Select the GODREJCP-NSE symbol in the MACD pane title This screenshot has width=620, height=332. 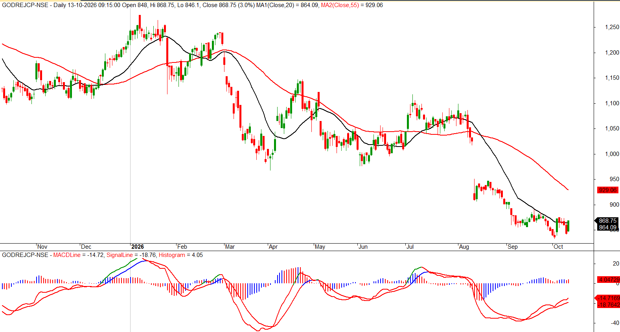[x=25, y=255]
